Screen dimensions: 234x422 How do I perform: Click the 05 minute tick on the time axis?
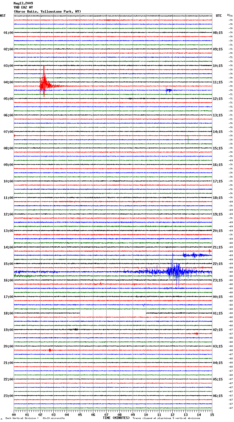click(80, 415)
